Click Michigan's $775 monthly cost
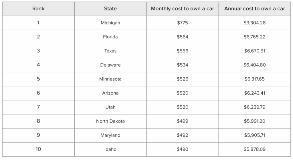The image size is (293, 160). 183,23
